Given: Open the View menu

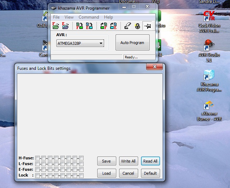Looking at the screenshot, I should click(69, 17).
